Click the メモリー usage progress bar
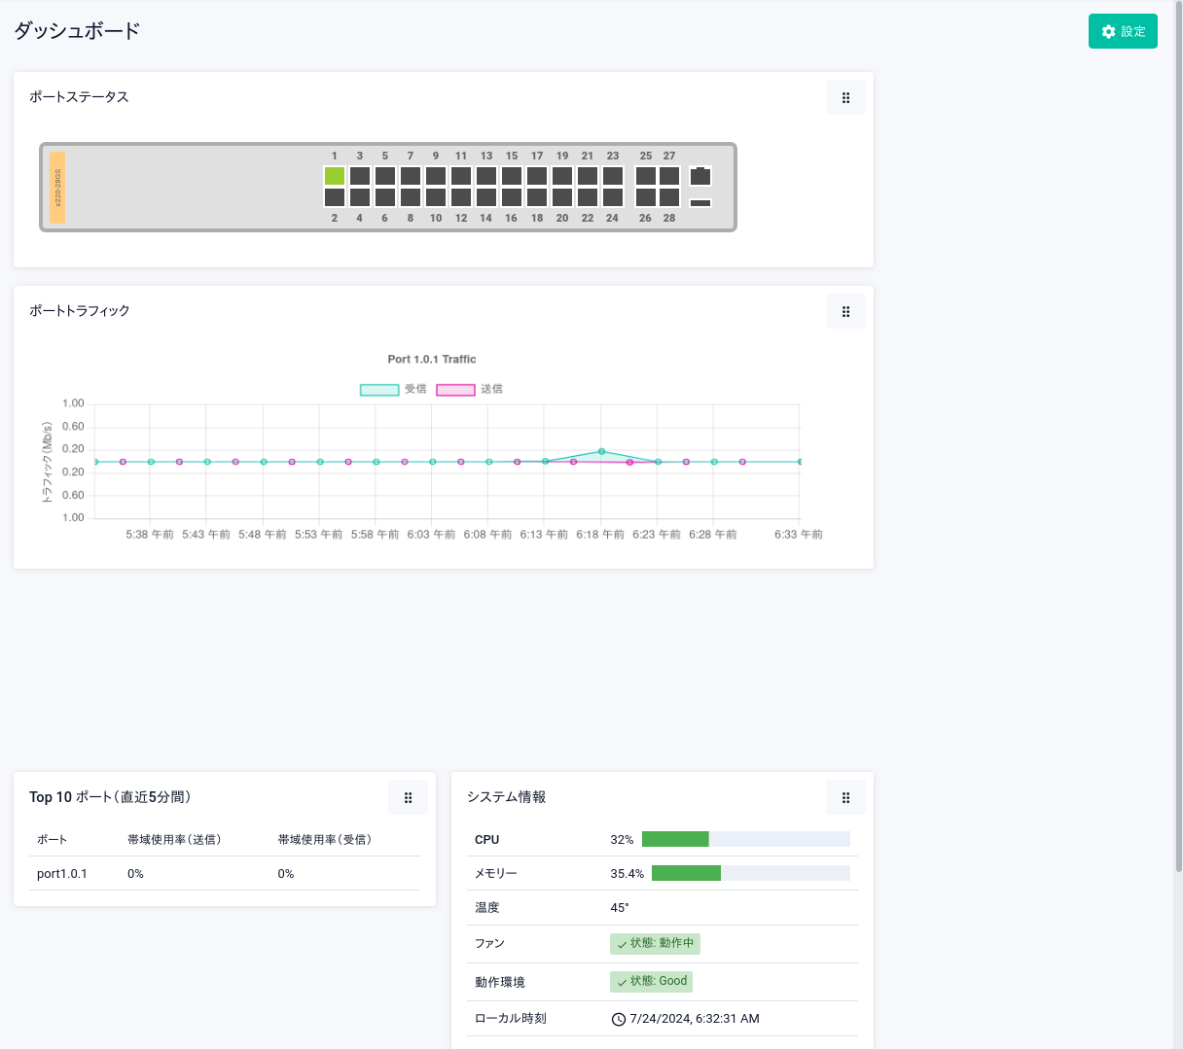The height and width of the screenshot is (1049, 1183). (750, 874)
